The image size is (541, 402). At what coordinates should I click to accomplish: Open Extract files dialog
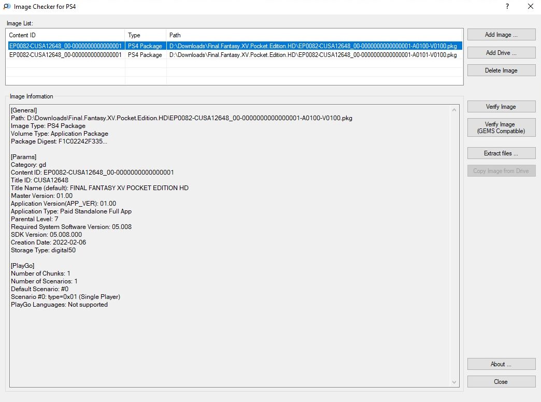(501, 153)
